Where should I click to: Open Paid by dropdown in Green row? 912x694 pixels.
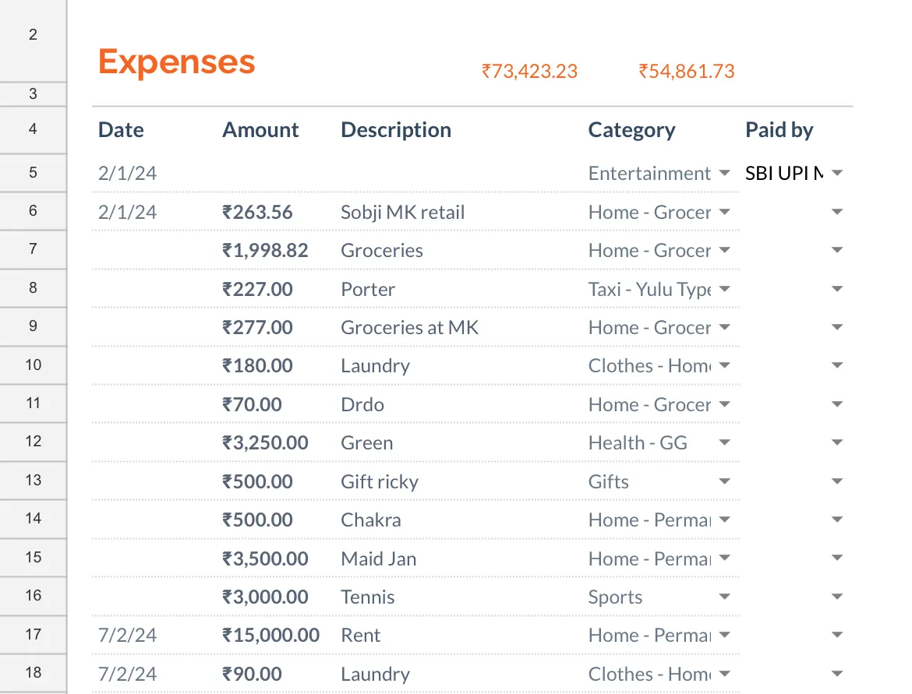pyautogui.click(x=837, y=442)
